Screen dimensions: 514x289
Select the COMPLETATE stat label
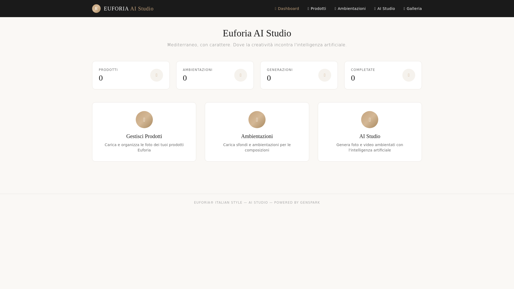click(x=363, y=70)
